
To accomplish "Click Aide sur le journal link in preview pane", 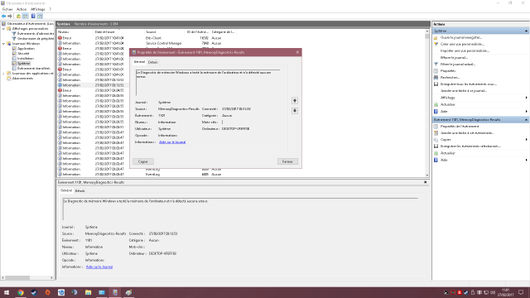I will [x=99, y=267].
